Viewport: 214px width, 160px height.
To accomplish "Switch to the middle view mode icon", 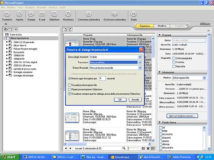I will [x=148, y=148].
